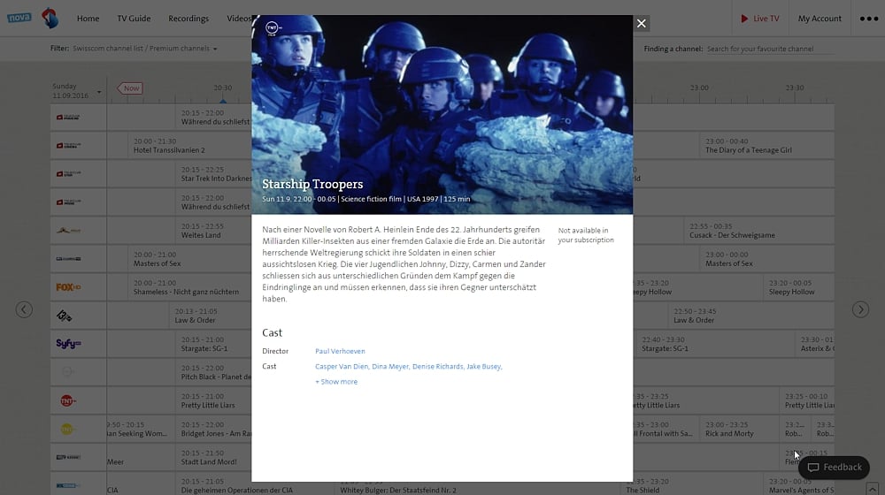Open My Account

[820, 19]
